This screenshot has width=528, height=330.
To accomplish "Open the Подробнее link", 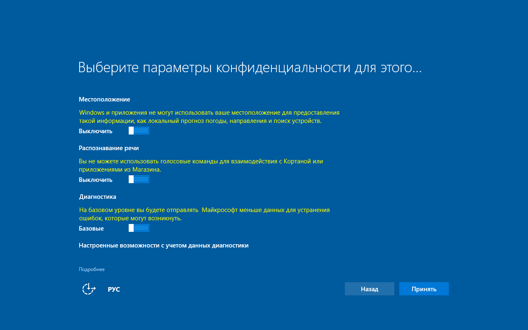I will [92, 269].
